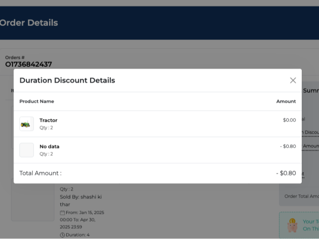Click the Total Amount label

(40, 173)
